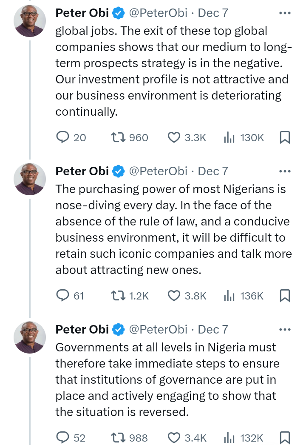This screenshot has width=306, height=445.
Task: Open the Dec 7 timestamp on the third tweet
Action: [x=213, y=330]
